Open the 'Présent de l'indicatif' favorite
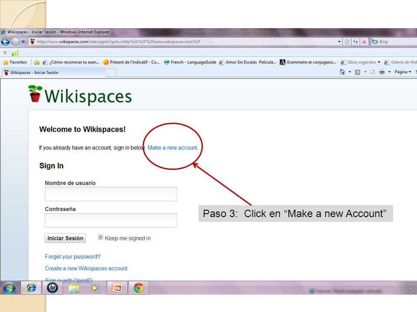This screenshot has width=417, height=312. tap(131, 62)
